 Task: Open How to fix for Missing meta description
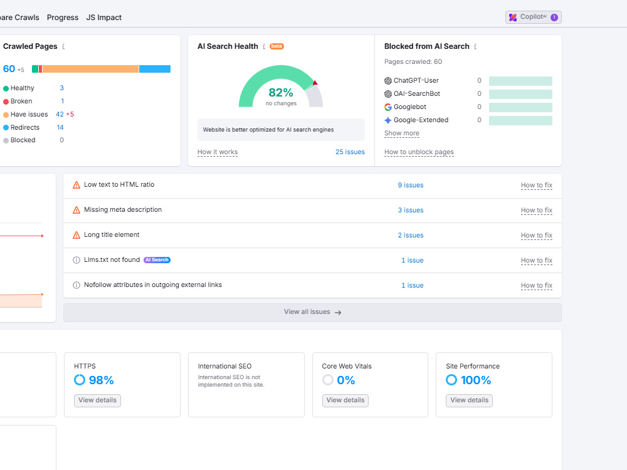click(x=537, y=210)
